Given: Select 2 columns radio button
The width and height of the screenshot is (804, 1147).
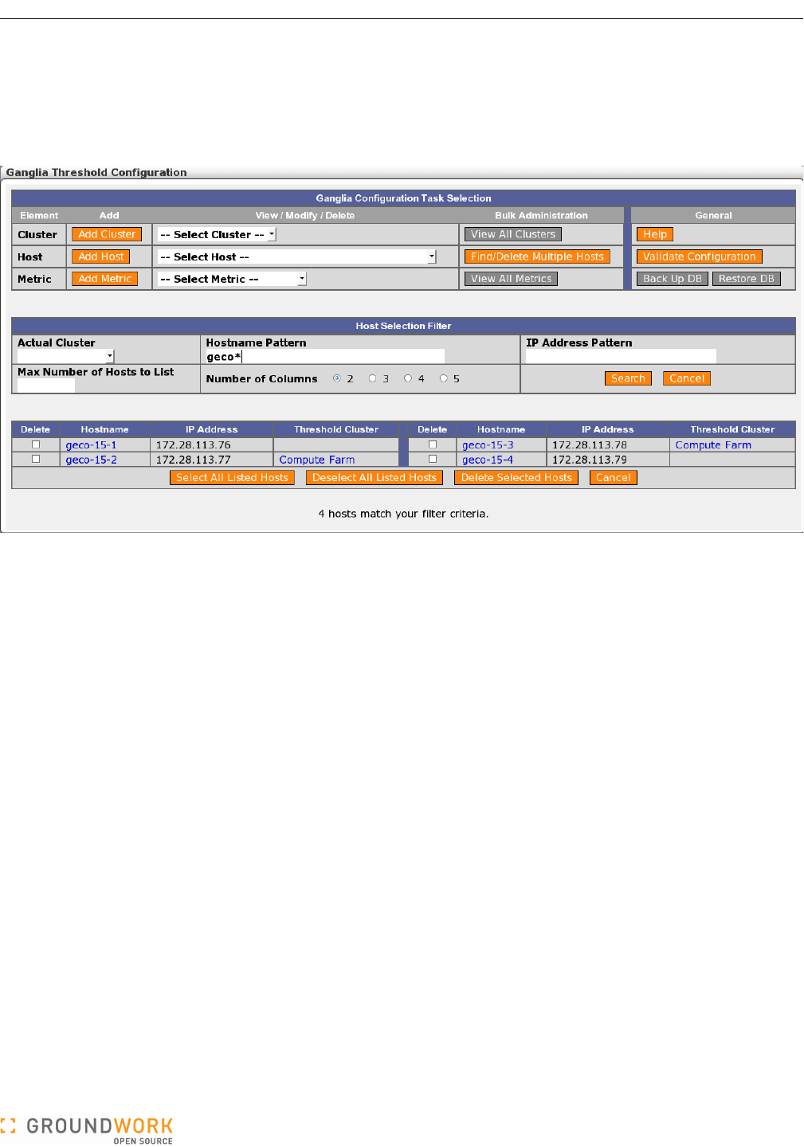Looking at the screenshot, I should 337,378.
